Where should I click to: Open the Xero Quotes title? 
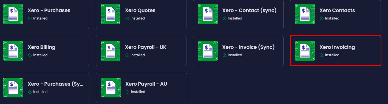(140, 10)
